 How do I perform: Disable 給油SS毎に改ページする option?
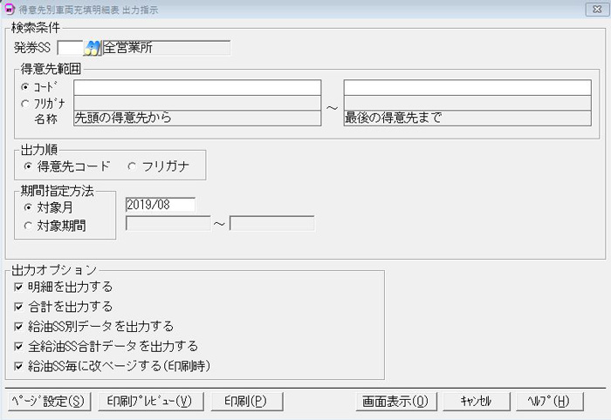tap(19, 365)
